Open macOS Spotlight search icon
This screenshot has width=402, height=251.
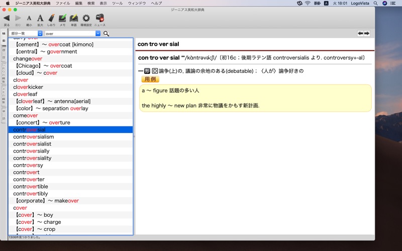pos(375,3)
